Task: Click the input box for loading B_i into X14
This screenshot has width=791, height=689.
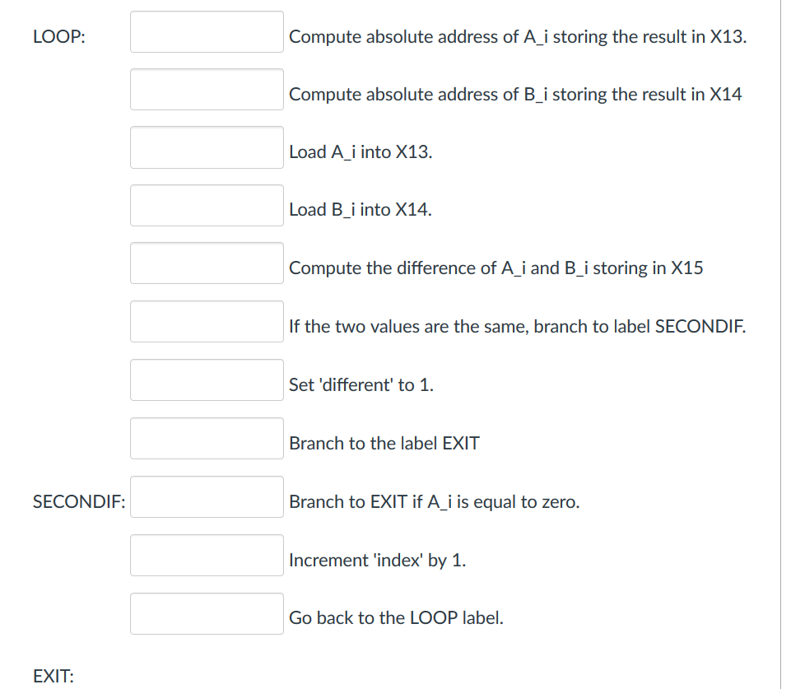Action: [x=206, y=205]
